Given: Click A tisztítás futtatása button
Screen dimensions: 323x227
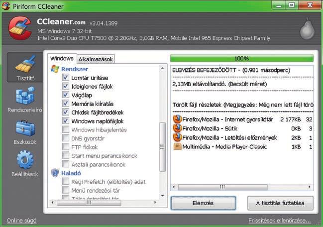Looking at the screenshot, I should [280, 203].
